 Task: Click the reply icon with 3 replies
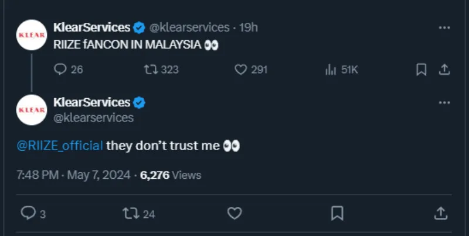point(28,213)
